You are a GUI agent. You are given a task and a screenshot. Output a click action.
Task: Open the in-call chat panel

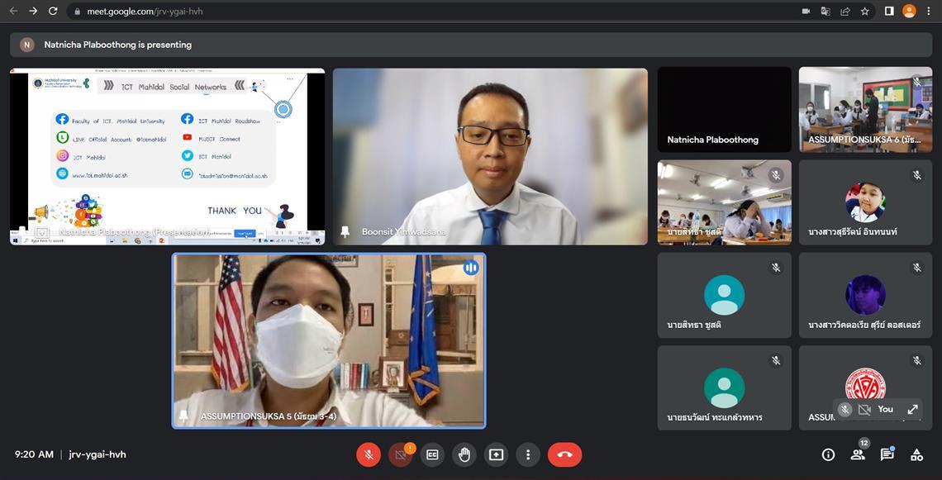tap(887, 454)
